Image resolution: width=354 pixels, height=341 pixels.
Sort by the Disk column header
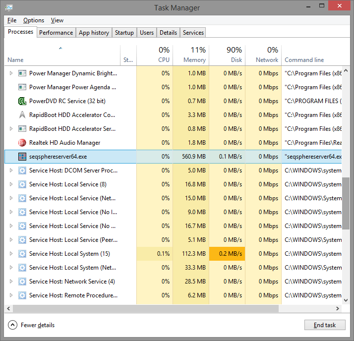[x=227, y=56]
